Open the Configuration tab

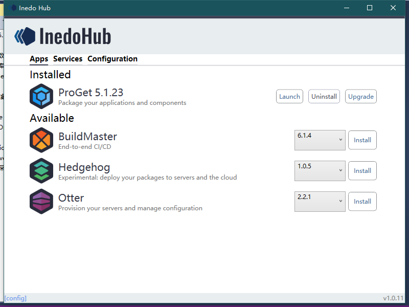point(112,59)
